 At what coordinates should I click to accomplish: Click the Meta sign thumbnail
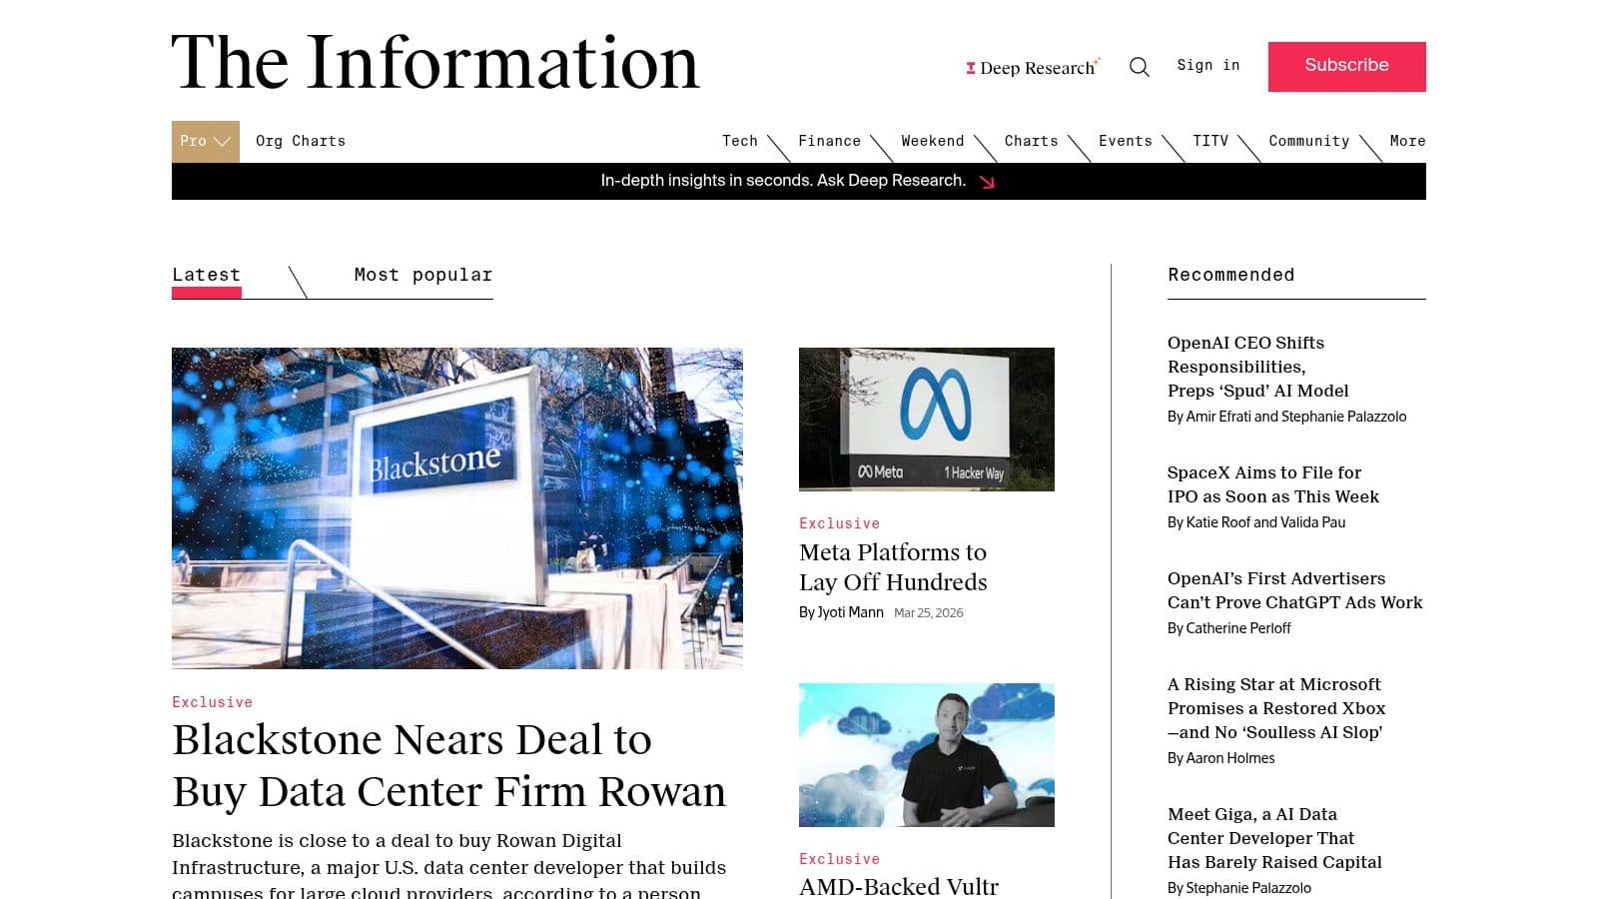[x=927, y=420]
